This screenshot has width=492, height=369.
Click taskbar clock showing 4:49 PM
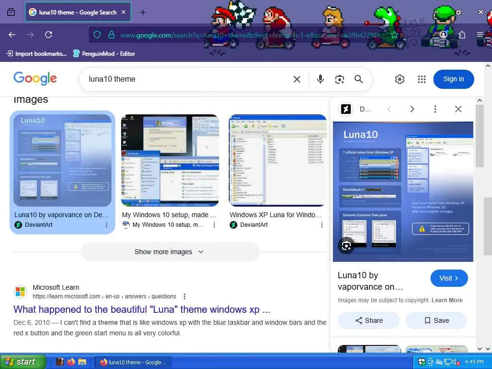(x=474, y=362)
